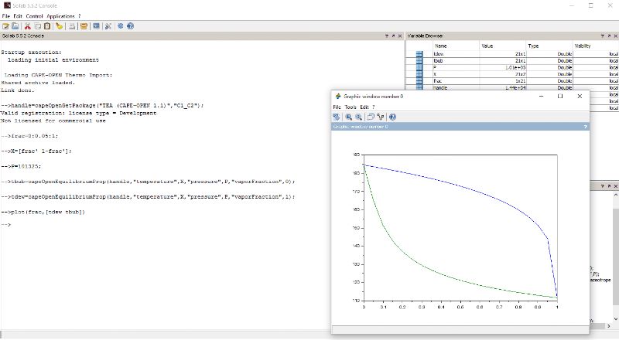The image size is (619, 340).
Task: Select P variable value 1.01e+05
Action: coord(503,67)
